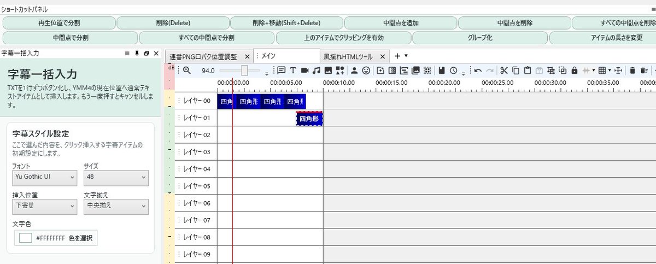Open the grid snapping dropdown arrow
The width and height of the screenshot is (656, 264).
(x=610, y=71)
